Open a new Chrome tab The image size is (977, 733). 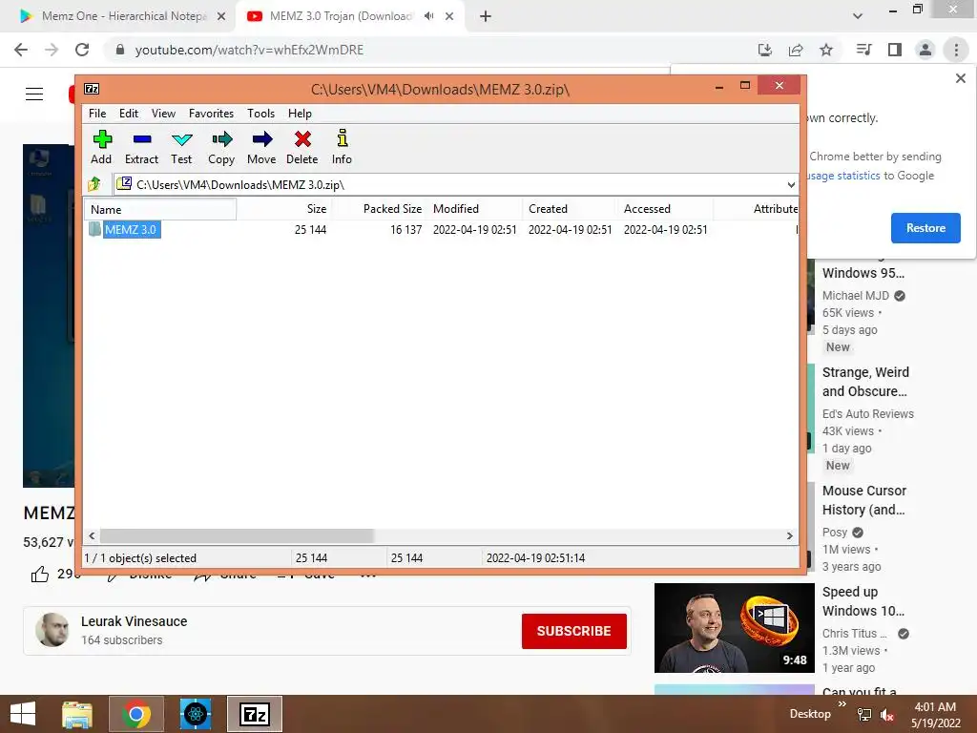(486, 16)
